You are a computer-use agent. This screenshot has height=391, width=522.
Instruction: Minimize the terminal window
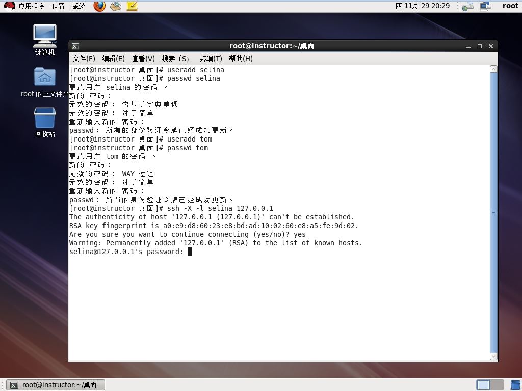(468, 46)
